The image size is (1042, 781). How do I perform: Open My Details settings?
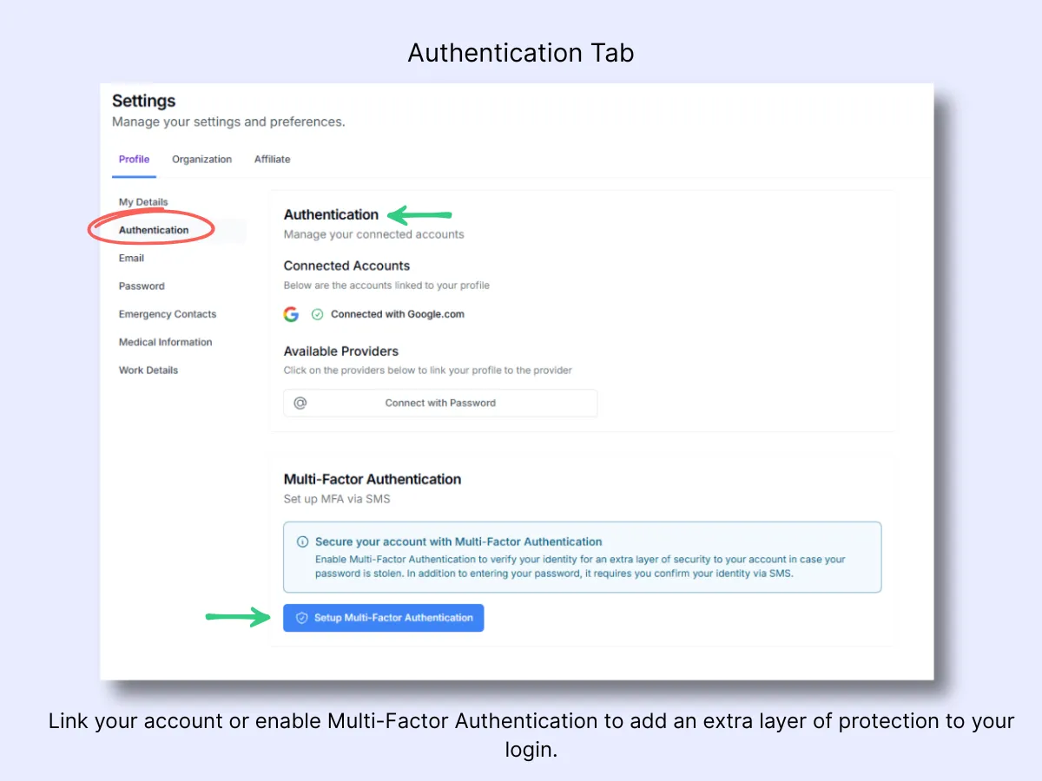click(142, 201)
